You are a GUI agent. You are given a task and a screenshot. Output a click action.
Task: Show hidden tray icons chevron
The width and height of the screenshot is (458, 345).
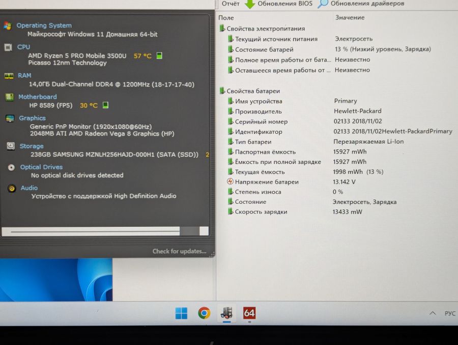pos(433,313)
